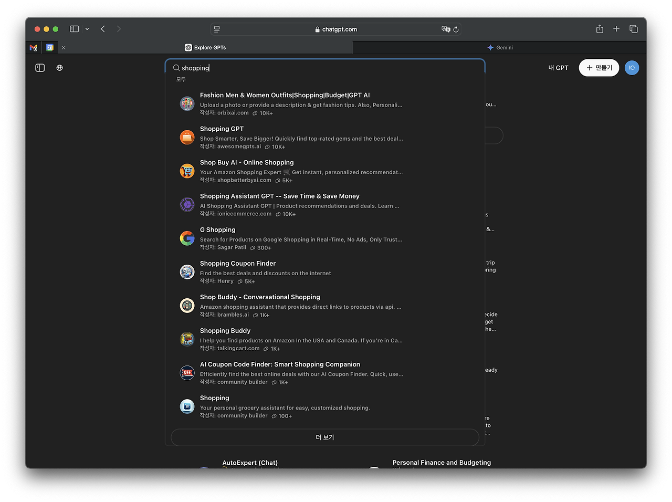Click the search magnifier icon
Image resolution: width=672 pixels, height=502 pixels.
click(176, 68)
